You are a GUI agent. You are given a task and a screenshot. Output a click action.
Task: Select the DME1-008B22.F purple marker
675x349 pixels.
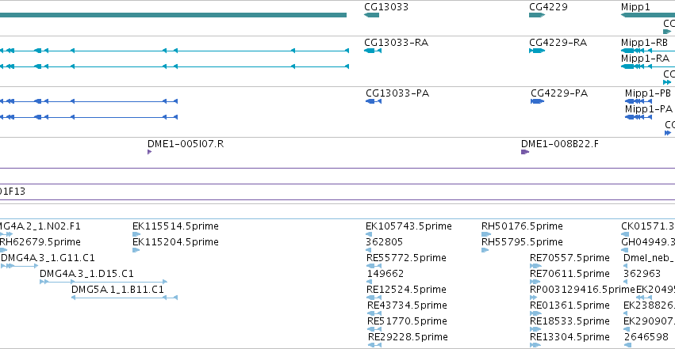[525, 152]
